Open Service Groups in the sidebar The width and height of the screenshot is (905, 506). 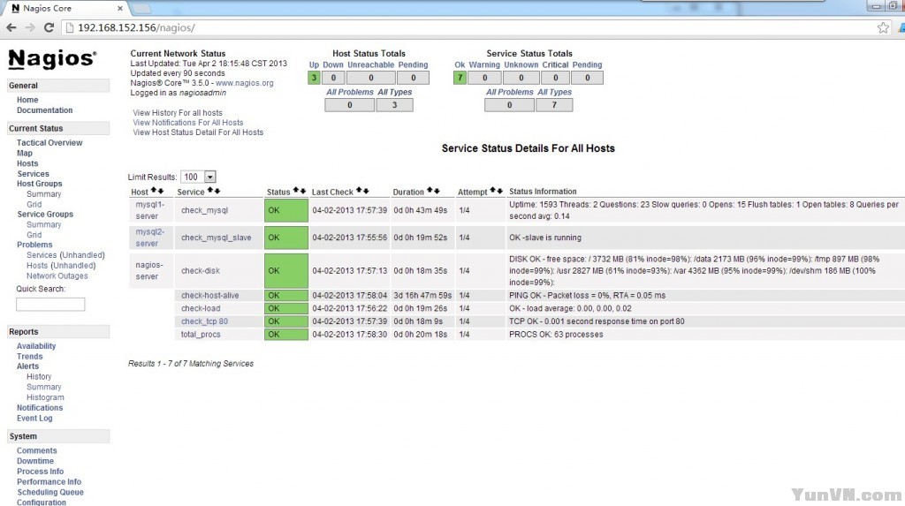[x=45, y=214]
